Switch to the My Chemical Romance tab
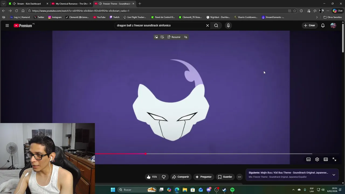The image size is (345, 194). click(71, 4)
